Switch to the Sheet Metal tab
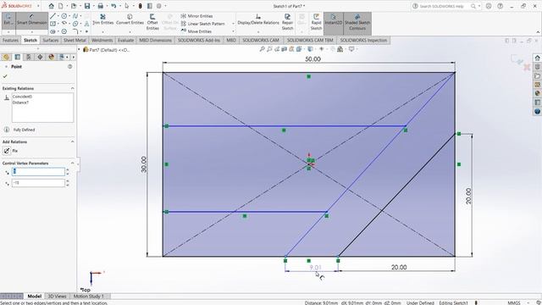542x305 pixels. point(75,40)
